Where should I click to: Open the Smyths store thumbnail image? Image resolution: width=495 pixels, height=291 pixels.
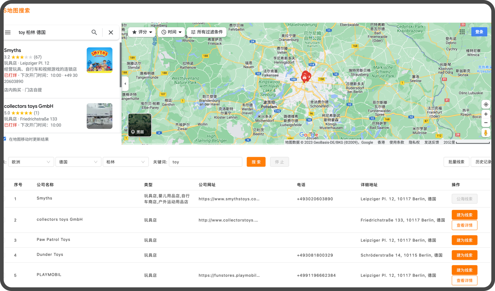pos(99,60)
